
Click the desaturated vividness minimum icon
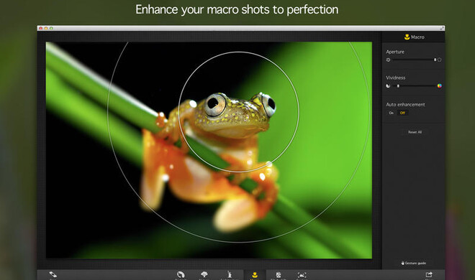388,85
